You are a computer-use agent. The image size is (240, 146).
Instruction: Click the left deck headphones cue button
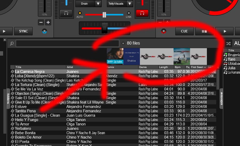pos(66,13)
